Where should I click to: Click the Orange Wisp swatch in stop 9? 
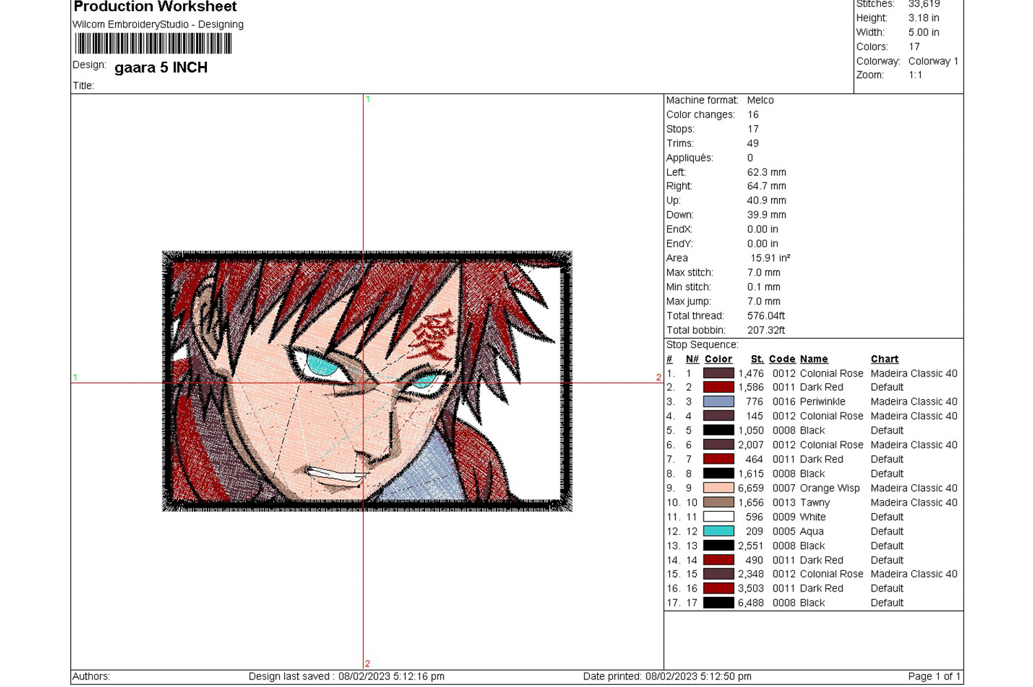click(x=719, y=488)
